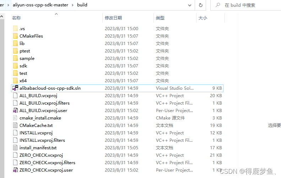
Task: Click the CMakeCache.txt file icon
Action: [15, 126]
